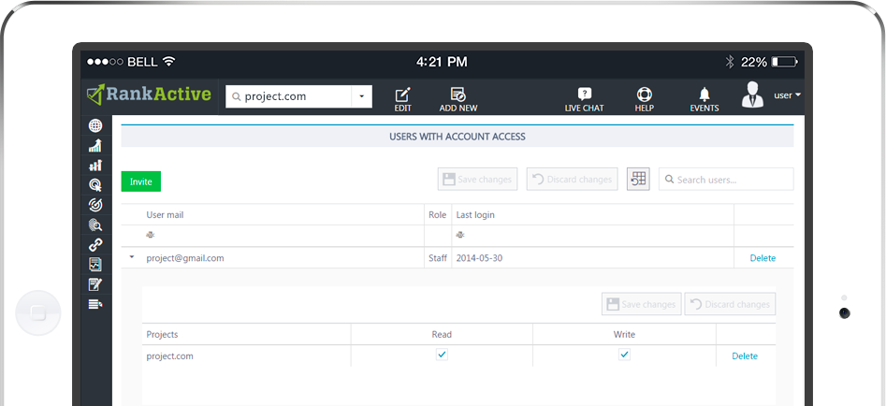Click the Projects column header
The image size is (886, 406).
coord(162,334)
